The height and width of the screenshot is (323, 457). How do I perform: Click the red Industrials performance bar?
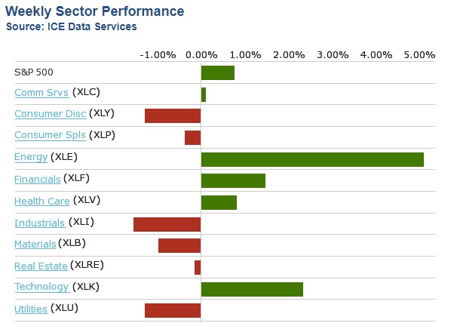pyautogui.click(x=167, y=224)
